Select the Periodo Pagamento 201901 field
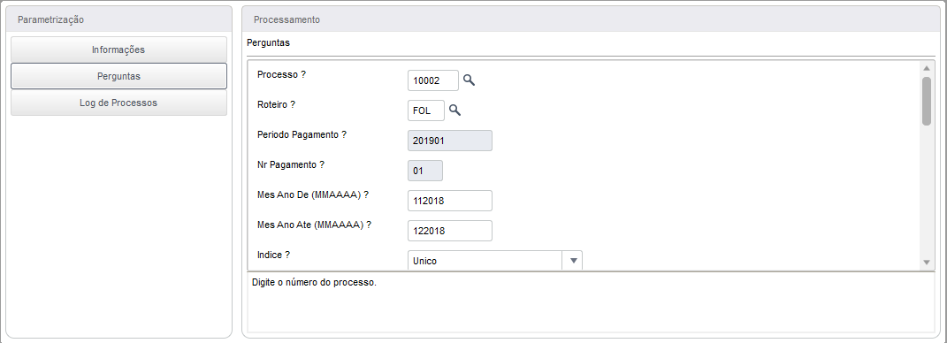The height and width of the screenshot is (343, 947). coord(450,141)
